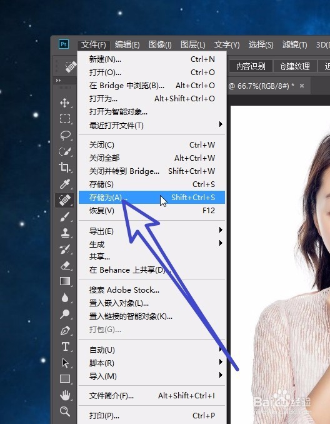
Task: Choose 打印(P)... menu entry
Action: [x=152, y=416]
